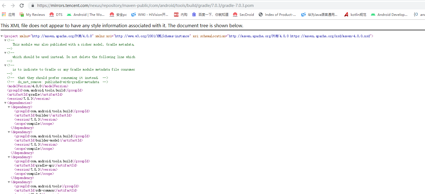
Task: Click the red W3 icon beside 内购
Action: click(176, 14)
